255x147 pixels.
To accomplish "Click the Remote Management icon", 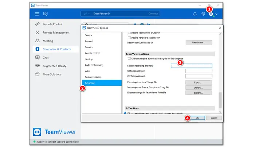I will coord(38,32).
